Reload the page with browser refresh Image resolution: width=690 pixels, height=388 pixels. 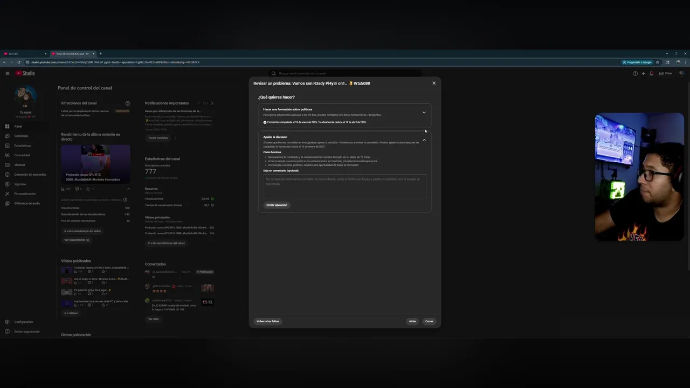pyautogui.click(x=18, y=62)
